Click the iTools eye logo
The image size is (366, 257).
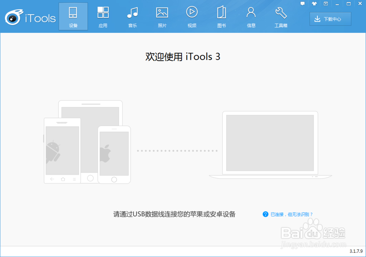[x=14, y=17]
